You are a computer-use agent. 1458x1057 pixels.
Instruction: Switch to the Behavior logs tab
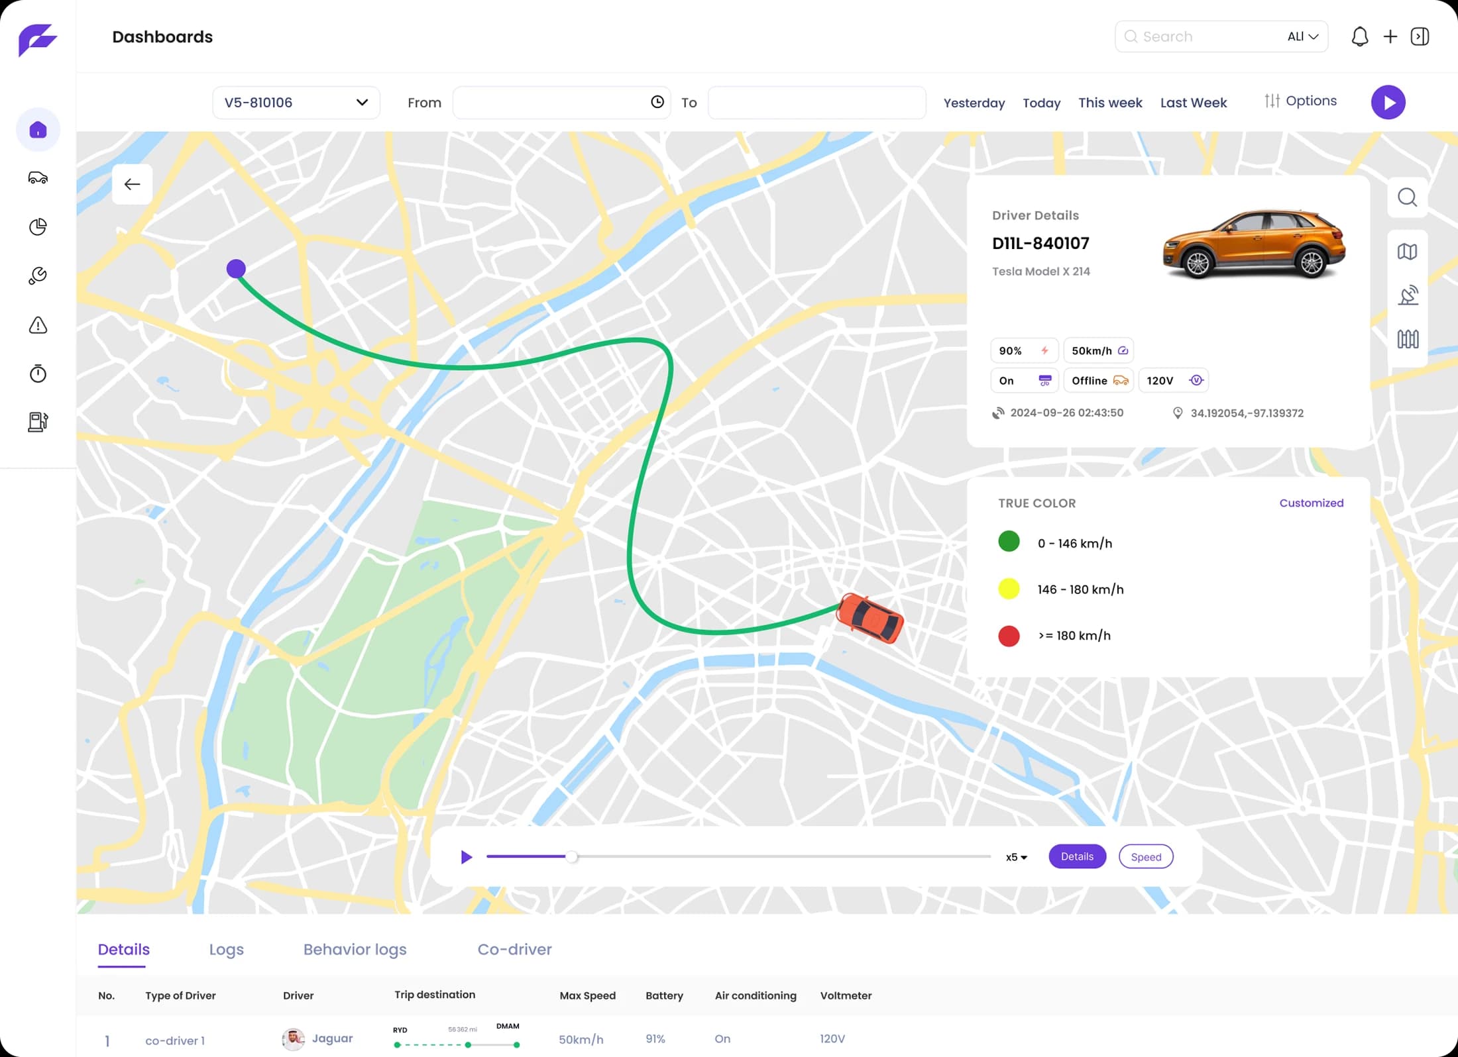355,949
